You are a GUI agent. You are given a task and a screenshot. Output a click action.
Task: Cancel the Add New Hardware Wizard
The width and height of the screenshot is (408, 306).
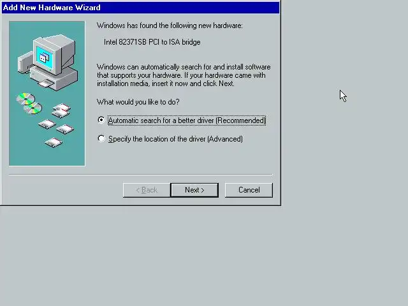[x=249, y=190]
